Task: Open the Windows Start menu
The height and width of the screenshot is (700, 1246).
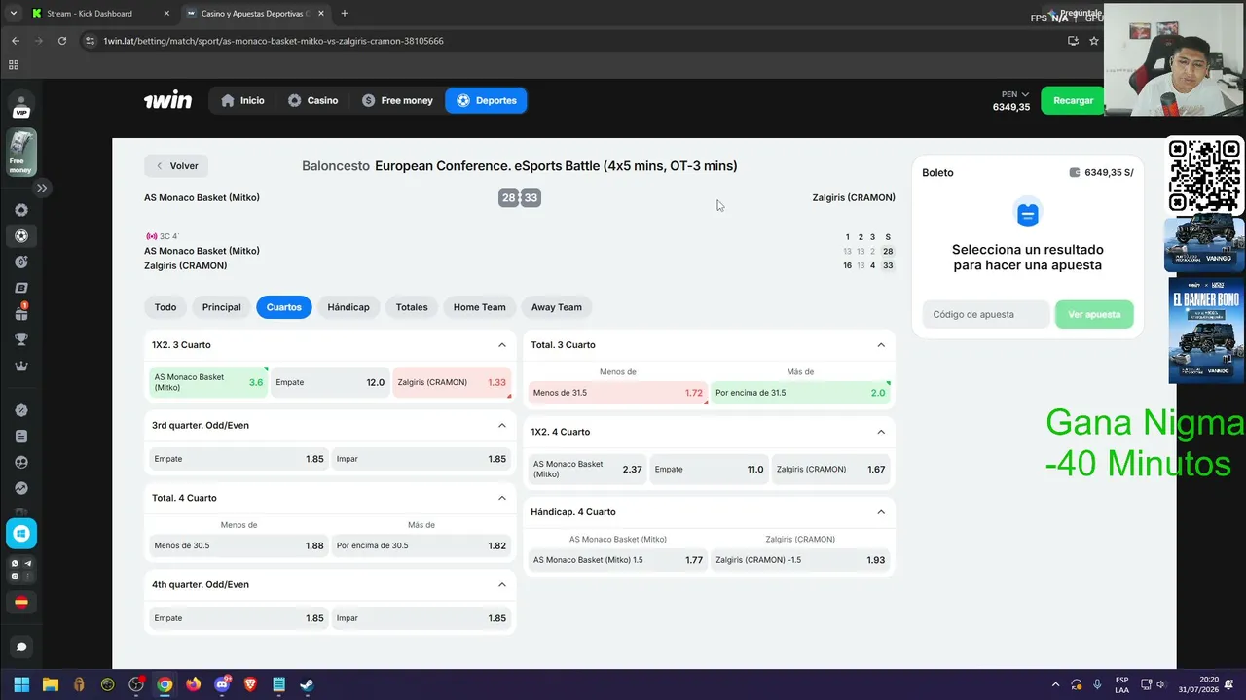Action: [21, 684]
